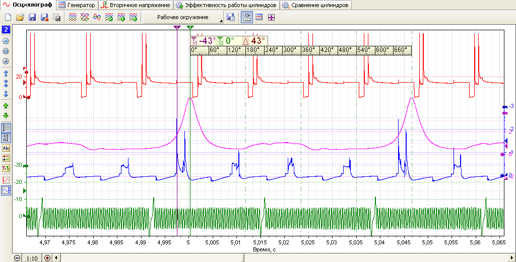Click the save-as floppy with red mark
This screenshot has height=262, width=516.
pos(44,18)
